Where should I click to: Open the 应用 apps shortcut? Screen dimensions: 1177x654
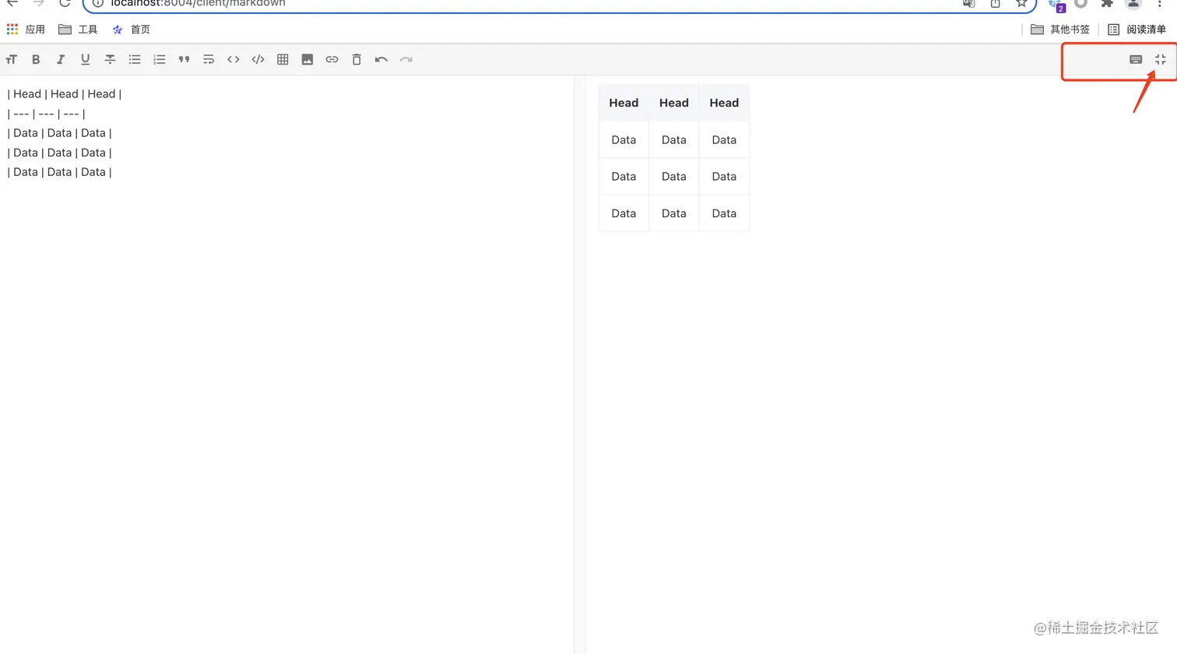26,30
